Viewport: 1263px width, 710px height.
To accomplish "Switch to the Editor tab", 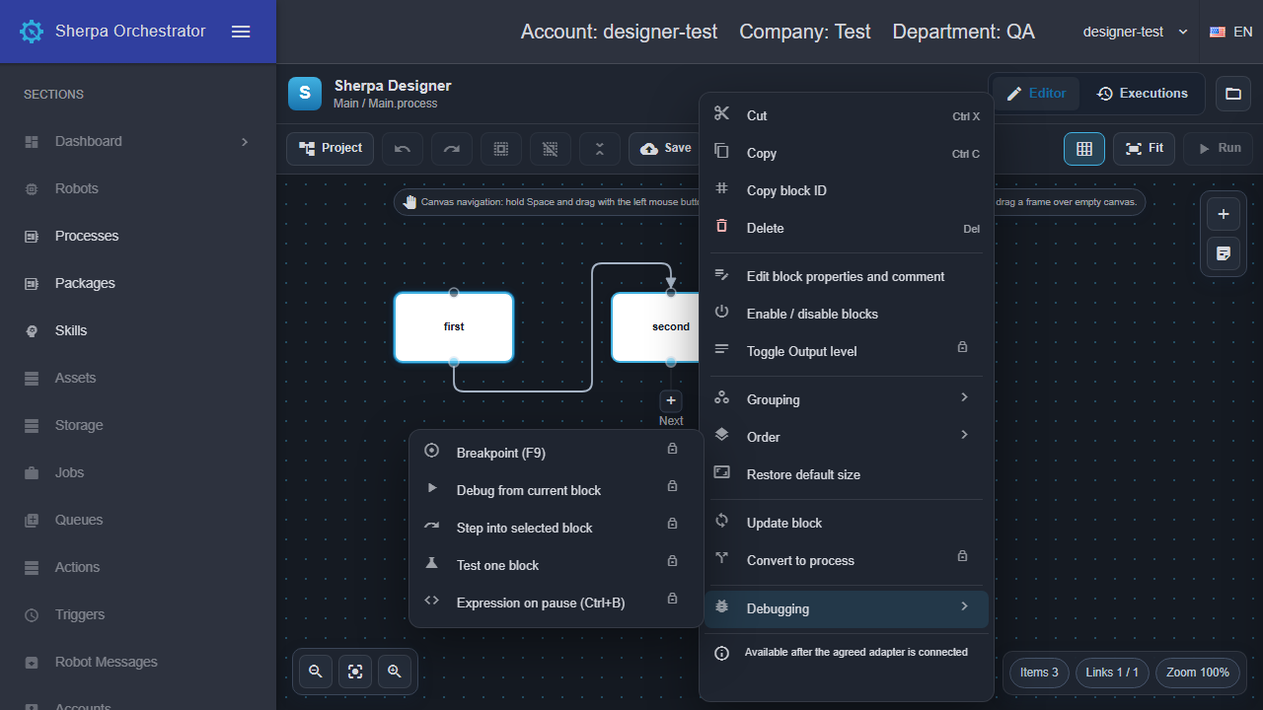I will tap(1036, 94).
